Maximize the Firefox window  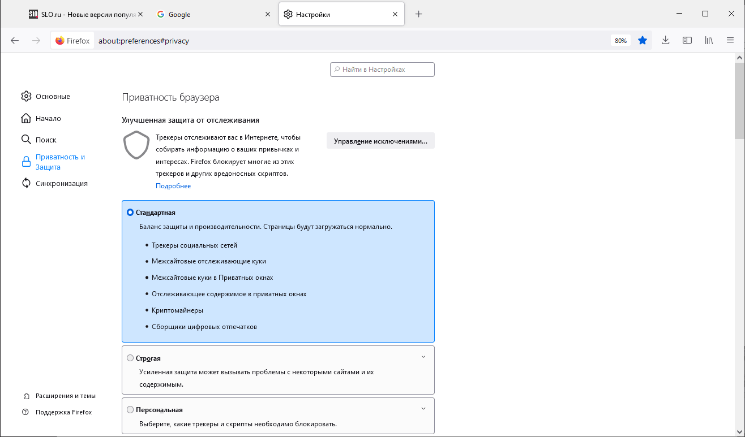tap(705, 14)
